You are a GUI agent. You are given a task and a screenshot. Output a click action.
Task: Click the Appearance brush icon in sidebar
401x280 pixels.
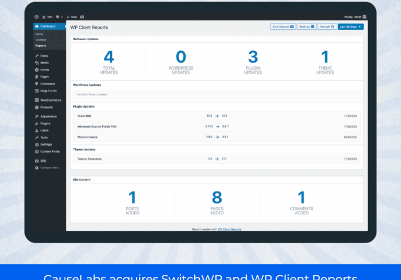[37, 116]
